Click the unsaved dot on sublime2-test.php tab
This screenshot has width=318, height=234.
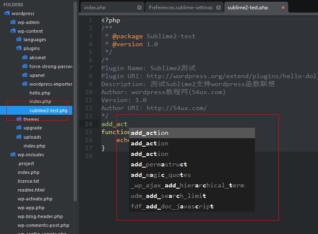(283, 8)
